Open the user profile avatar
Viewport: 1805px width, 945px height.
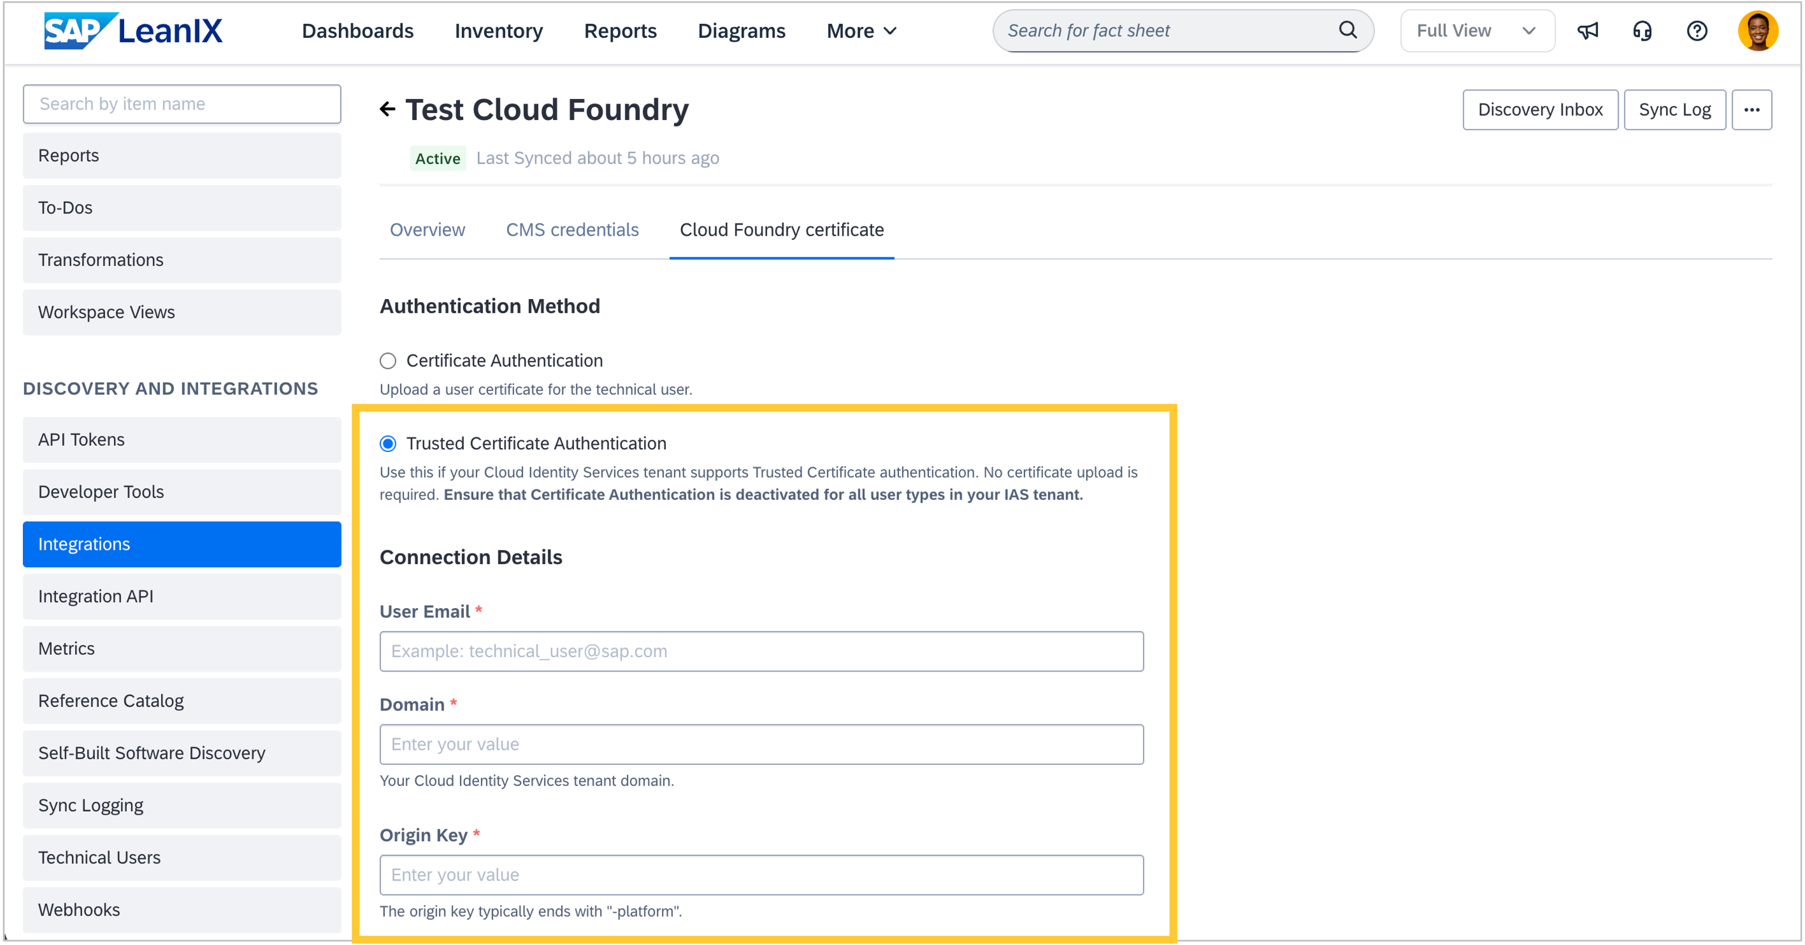[1757, 31]
